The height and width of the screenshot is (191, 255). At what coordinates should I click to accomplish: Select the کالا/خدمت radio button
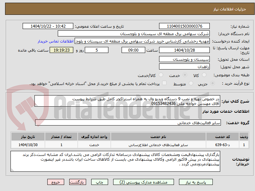[x=161, y=75]
